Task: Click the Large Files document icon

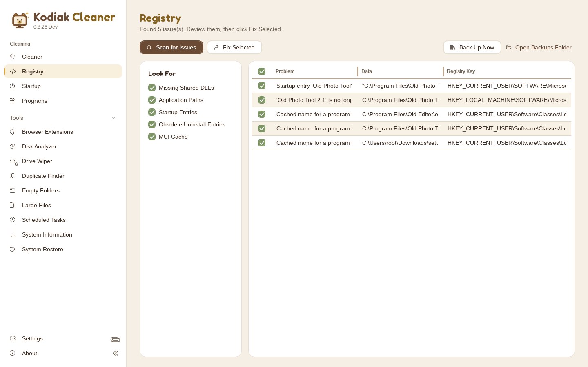Action: [x=13, y=205]
